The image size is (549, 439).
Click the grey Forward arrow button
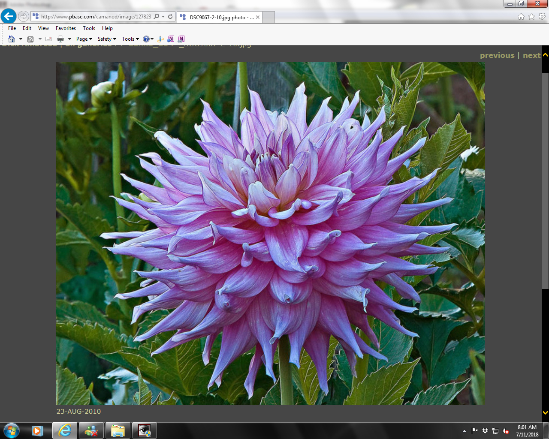(x=24, y=16)
